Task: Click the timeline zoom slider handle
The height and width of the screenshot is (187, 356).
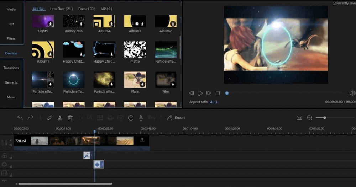Action: pyautogui.click(x=324, y=118)
